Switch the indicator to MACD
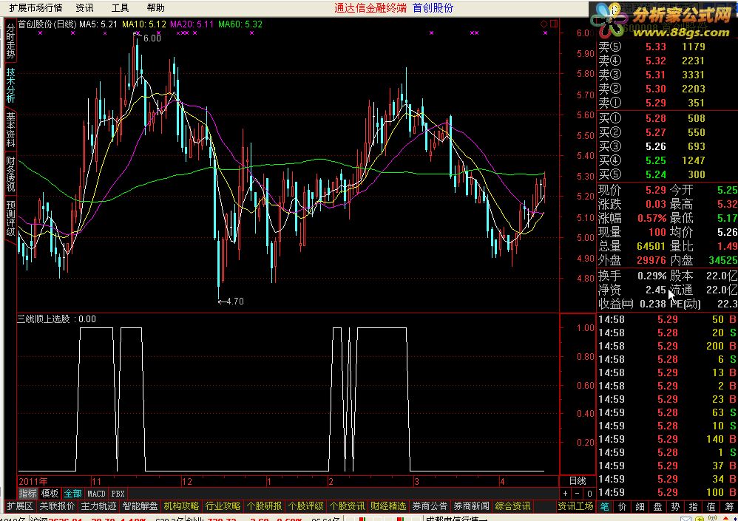 [x=96, y=493]
